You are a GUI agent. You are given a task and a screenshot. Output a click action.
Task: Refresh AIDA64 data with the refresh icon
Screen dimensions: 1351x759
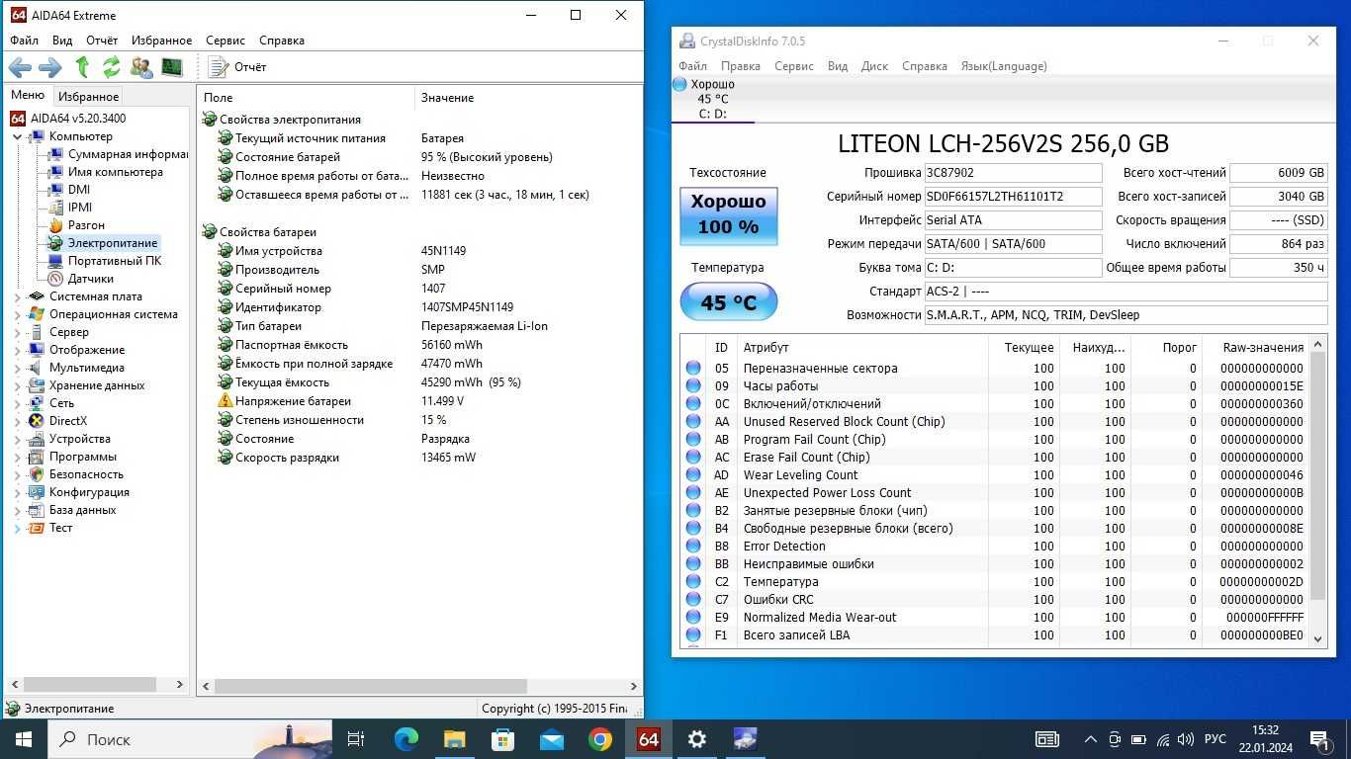(112, 67)
